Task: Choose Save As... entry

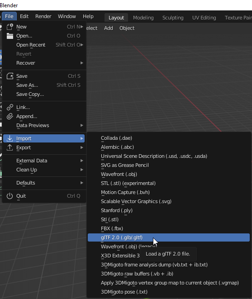Action: pyautogui.click(x=44, y=85)
